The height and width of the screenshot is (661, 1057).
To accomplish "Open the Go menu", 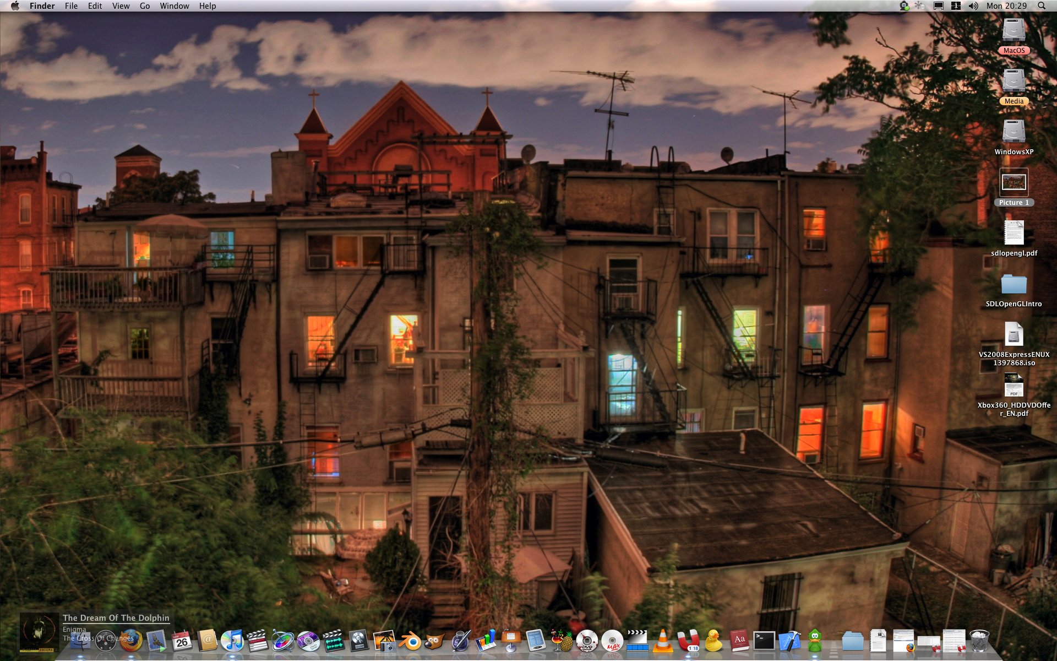I will coord(145,6).
